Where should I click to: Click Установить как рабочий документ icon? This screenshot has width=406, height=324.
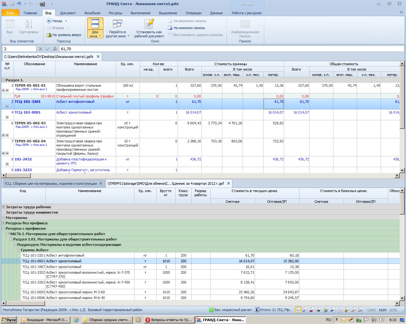149,24
